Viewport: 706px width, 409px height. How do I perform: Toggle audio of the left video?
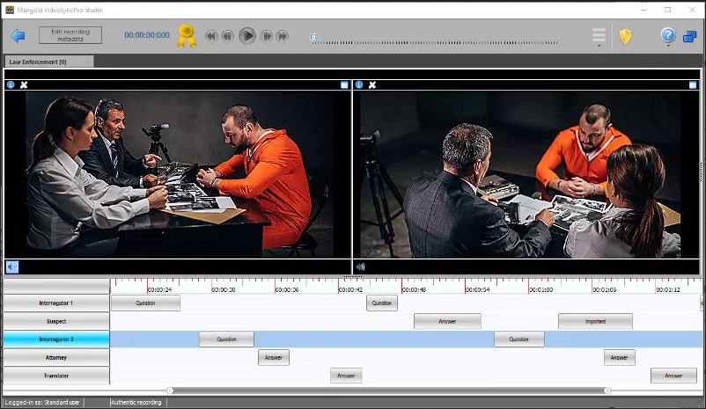click(x=12, y=267)
